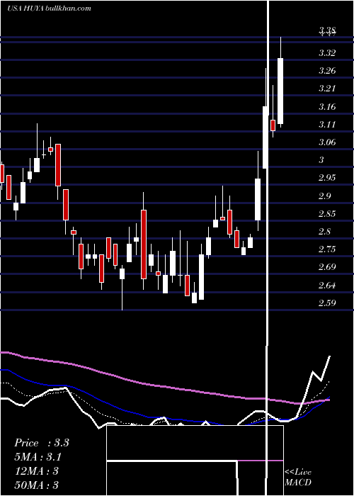Select the latest tall white candlestick
This screenshot has height=496, width=354.
[280, 91]
